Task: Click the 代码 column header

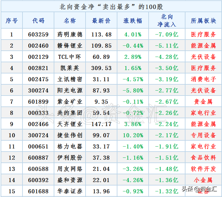Action: pyautogui.click(x=38, y=21)
